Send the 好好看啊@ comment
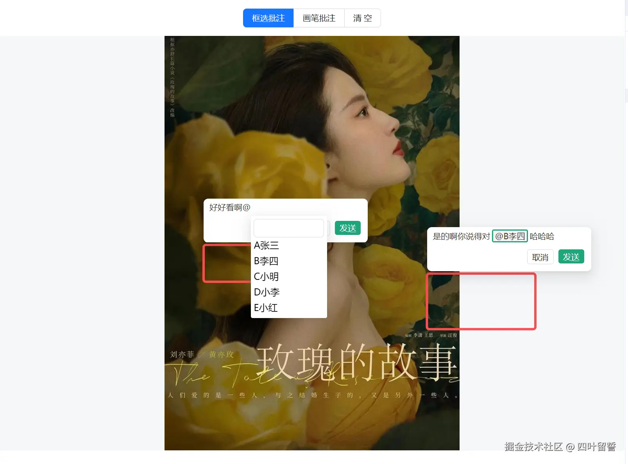628x464 pixels. tap(348, 228)
